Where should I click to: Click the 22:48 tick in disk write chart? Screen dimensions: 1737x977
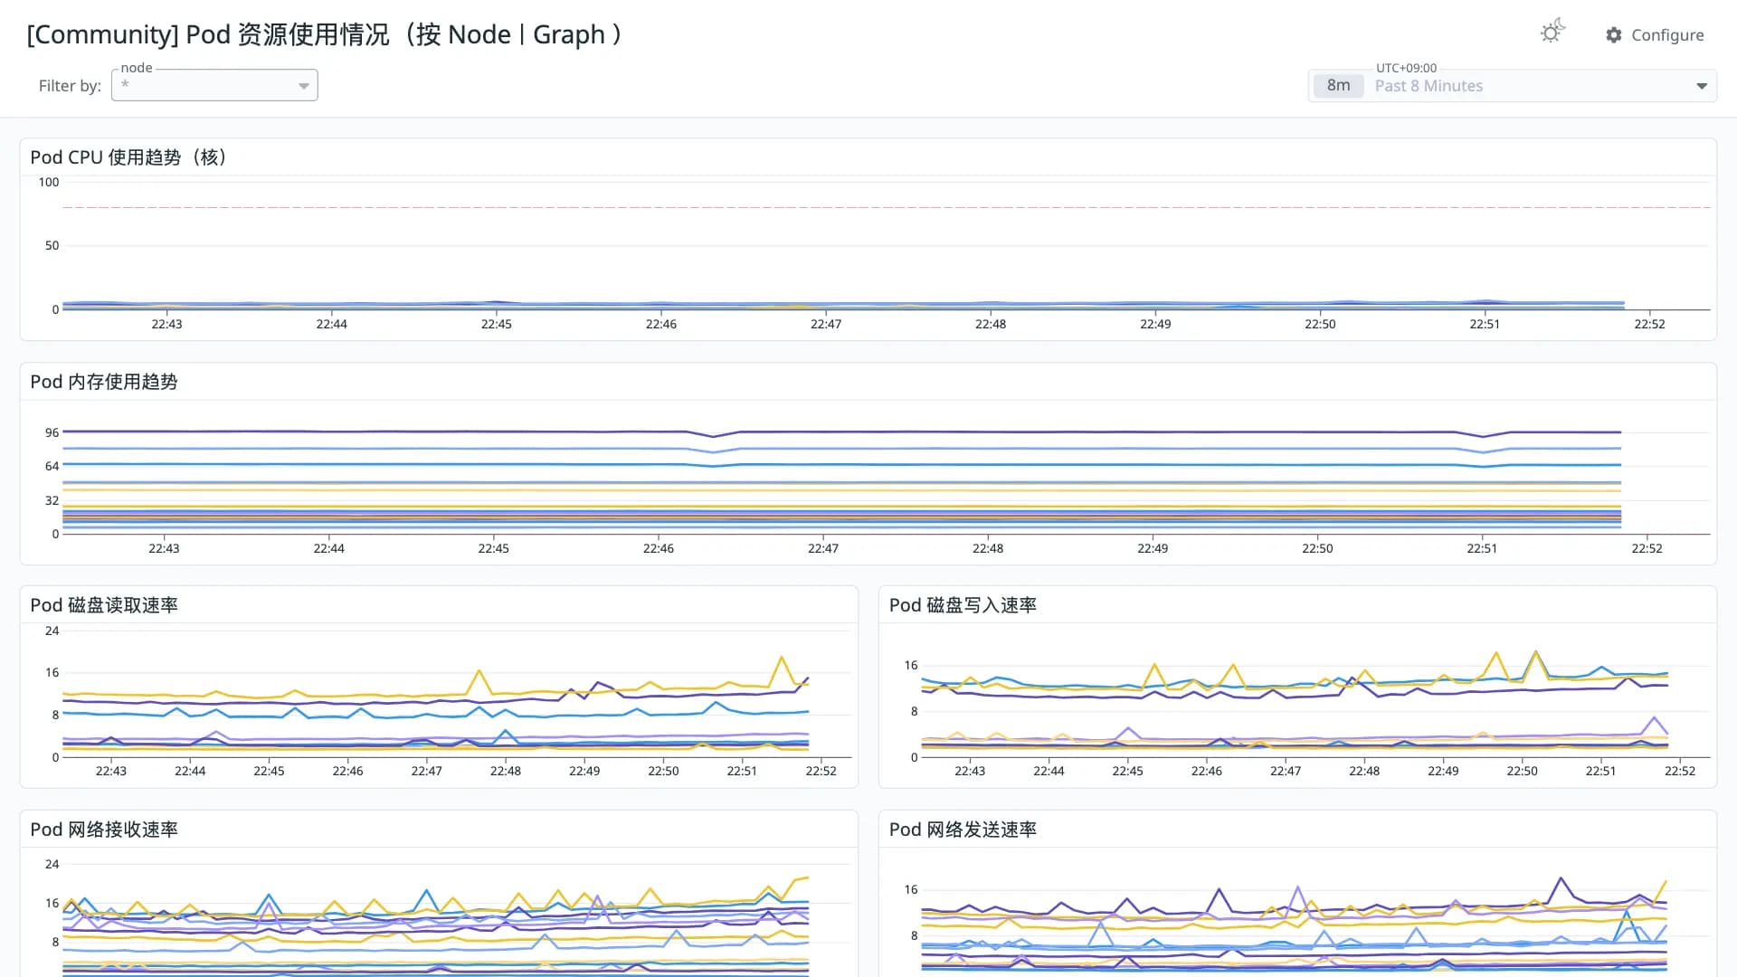pos(1364,771)
